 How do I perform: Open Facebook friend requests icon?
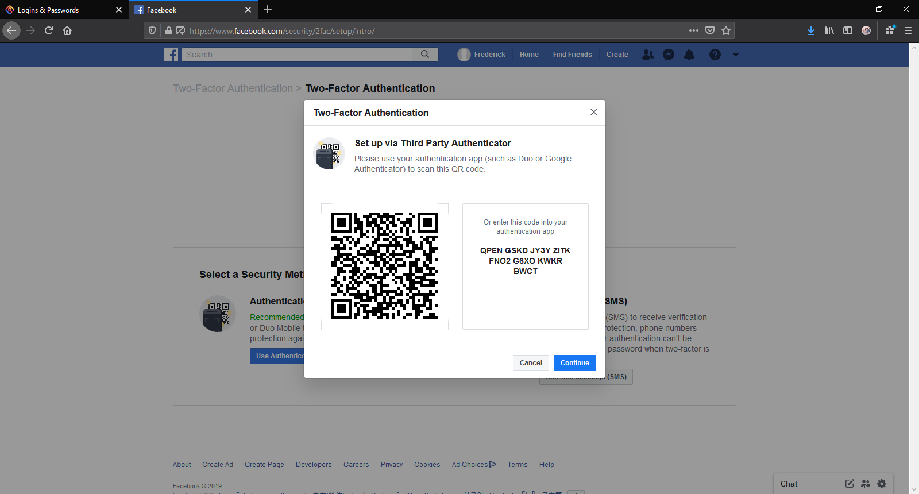click(648, 55)
